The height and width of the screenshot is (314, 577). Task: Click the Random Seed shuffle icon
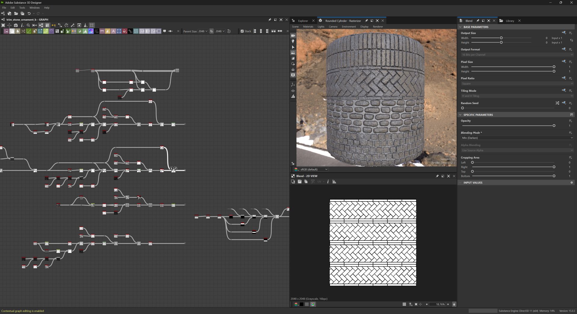click(557, 103)
